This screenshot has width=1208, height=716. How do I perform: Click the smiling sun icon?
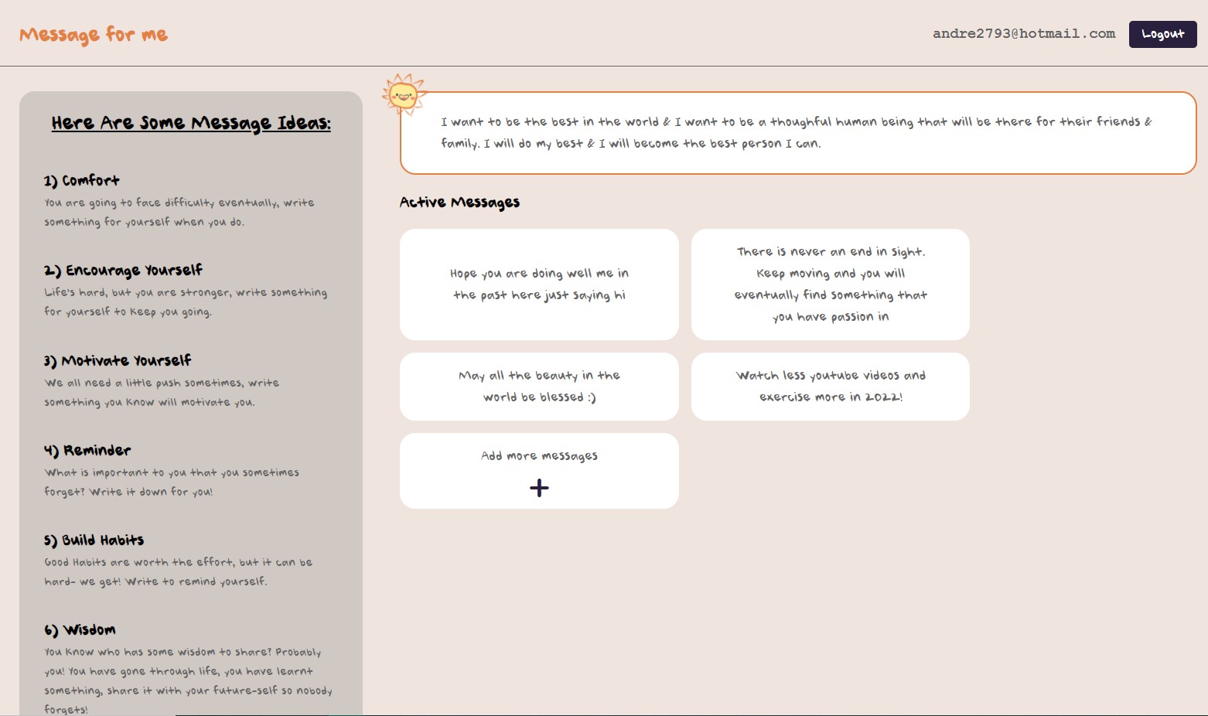(404, 95)
